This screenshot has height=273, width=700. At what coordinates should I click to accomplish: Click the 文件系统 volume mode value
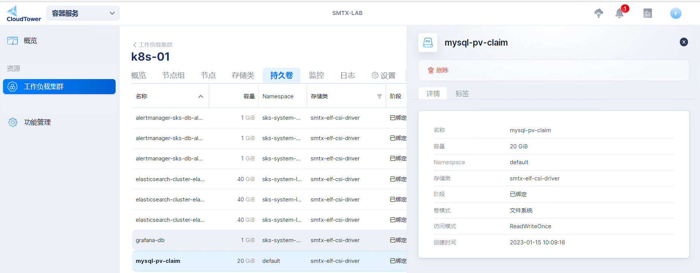click(x=521, y=210)
